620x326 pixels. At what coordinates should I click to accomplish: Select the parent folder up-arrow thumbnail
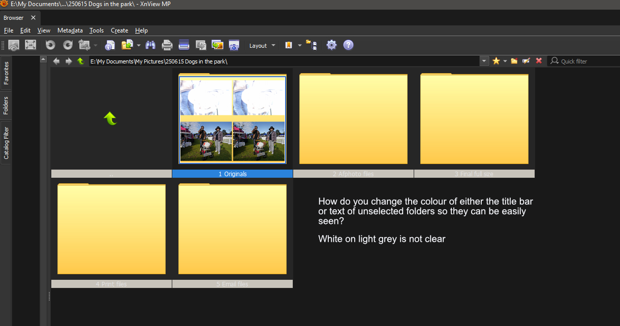coord(111,119)
